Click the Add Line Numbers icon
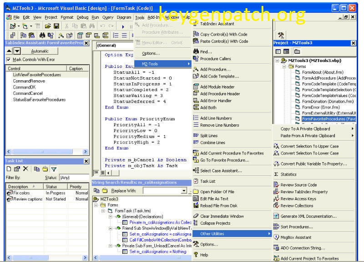The image size is (364, 262). 196,118
